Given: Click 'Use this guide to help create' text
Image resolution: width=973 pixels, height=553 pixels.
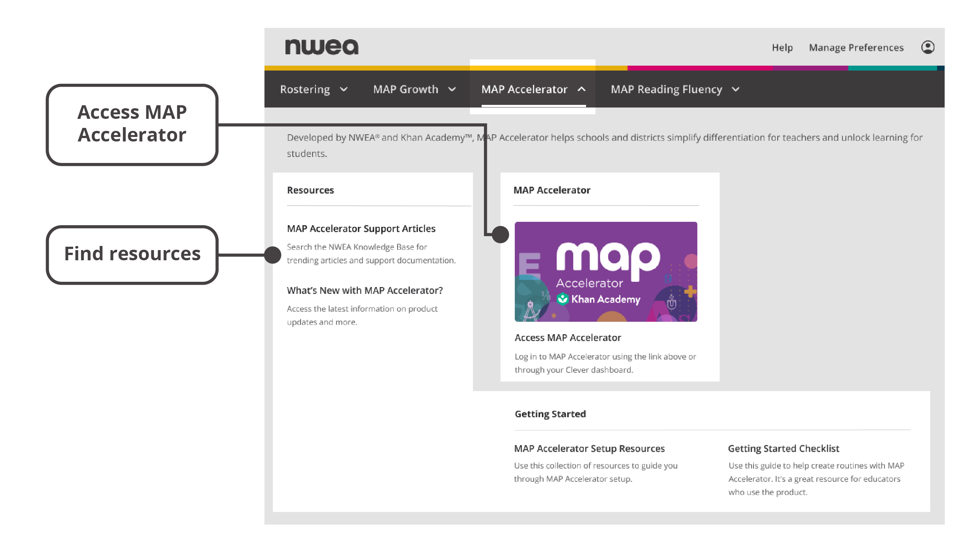Looking at the screenshot, I should [x=816, y=479].
